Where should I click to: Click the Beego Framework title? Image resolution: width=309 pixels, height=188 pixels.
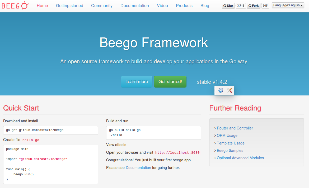click(154, 42)
